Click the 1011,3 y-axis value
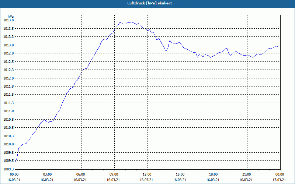 click(8, 103)
